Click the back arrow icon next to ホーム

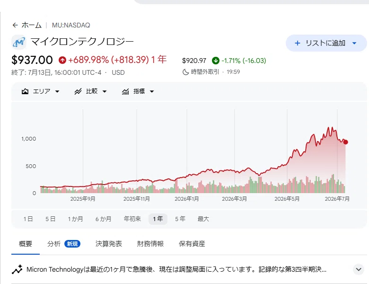(15, 25)
